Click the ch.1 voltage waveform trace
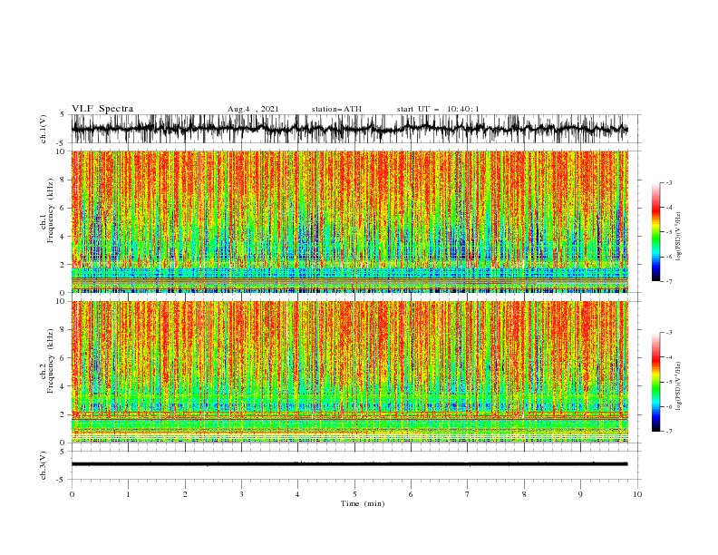The width and height of the screenshot is (718, 555). pos(350,129)
